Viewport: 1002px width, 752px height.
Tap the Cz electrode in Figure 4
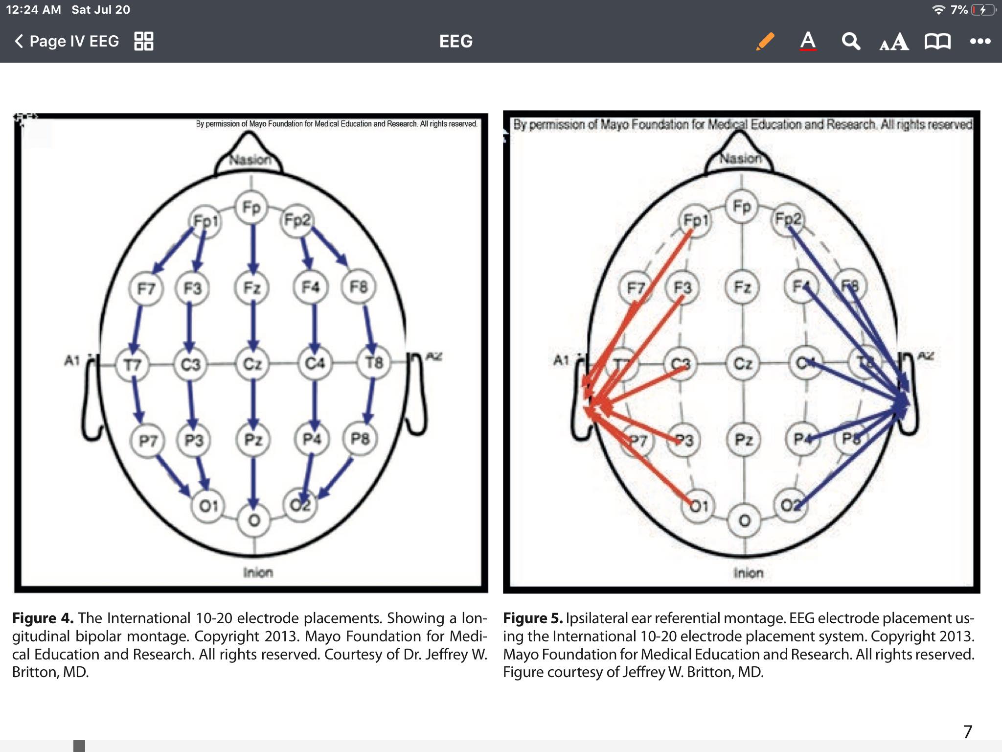point(252,364)
